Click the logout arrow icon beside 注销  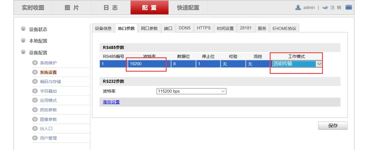coord(325,8)
